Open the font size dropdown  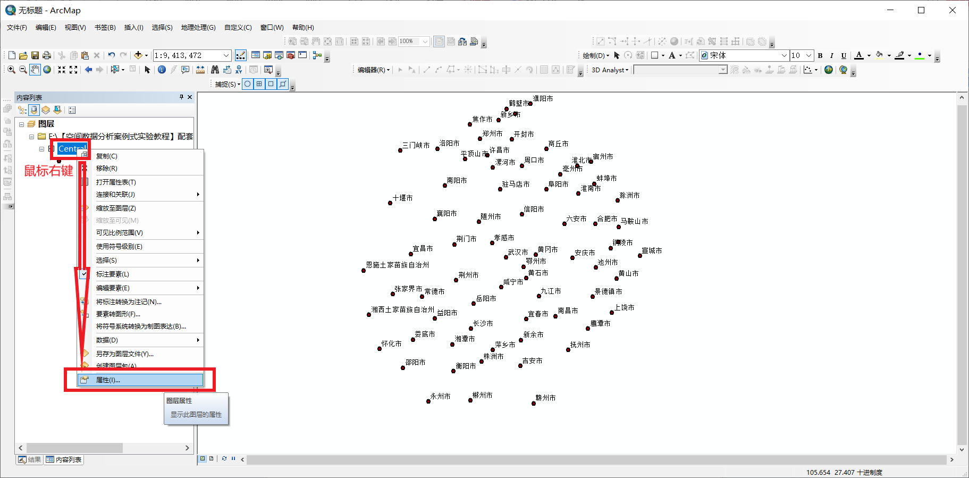click(x=809, y=55)
